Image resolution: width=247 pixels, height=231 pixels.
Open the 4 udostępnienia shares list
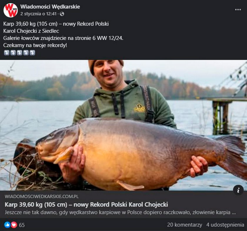click(225, 225)
